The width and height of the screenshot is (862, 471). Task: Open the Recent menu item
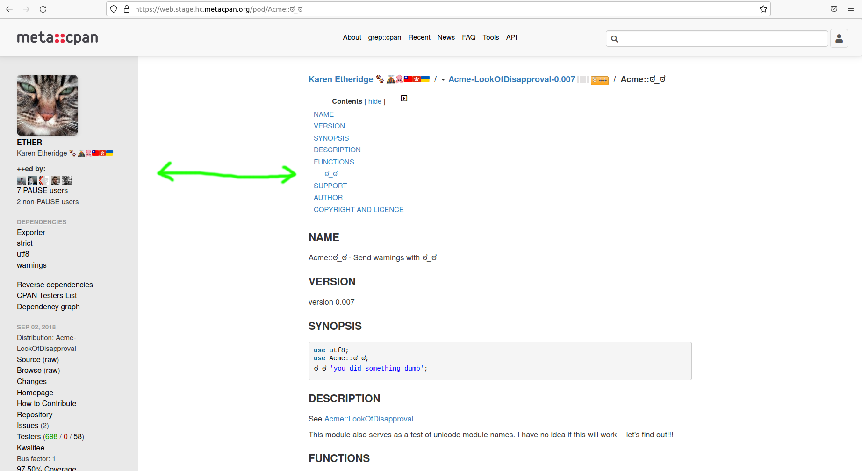pos(419,37)
